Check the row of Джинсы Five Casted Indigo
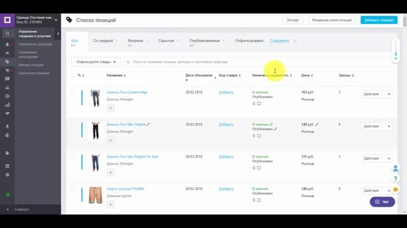Viewport: 407px width, 228px height. click(x=72, y=92)
